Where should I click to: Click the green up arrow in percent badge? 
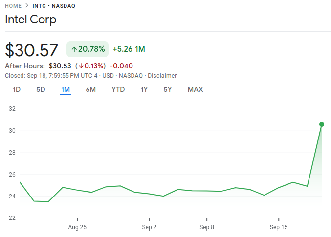click(x=74, y=49)
